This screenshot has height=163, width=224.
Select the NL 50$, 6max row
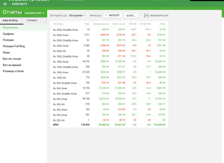(x=109, y=99)
